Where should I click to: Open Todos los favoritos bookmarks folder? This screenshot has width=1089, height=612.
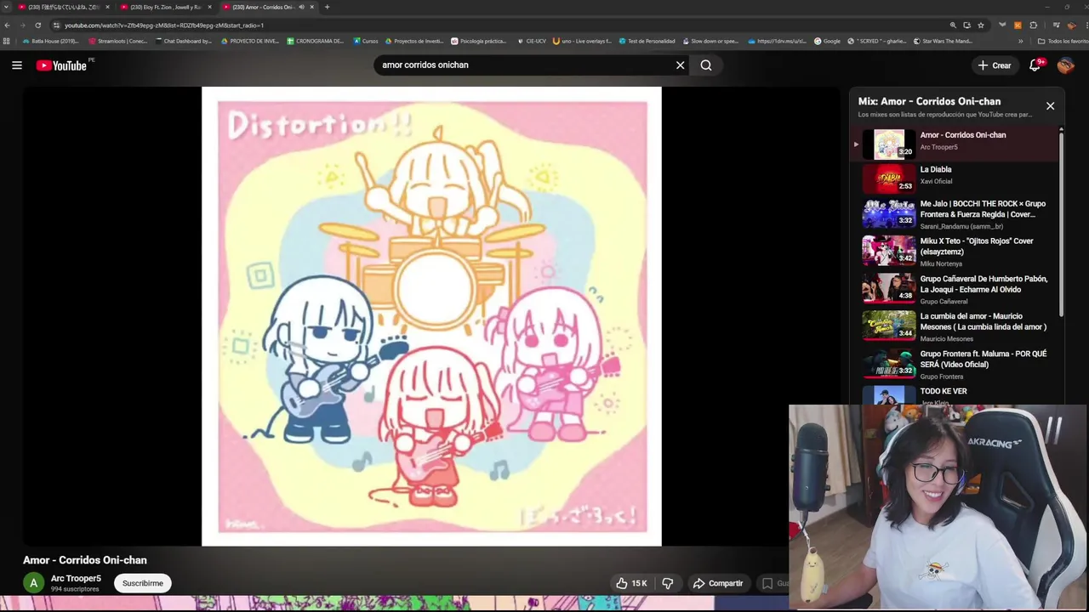[1063, 41]
